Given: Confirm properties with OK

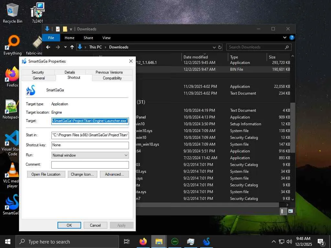Looking at the screenshot, I should 69,225.
